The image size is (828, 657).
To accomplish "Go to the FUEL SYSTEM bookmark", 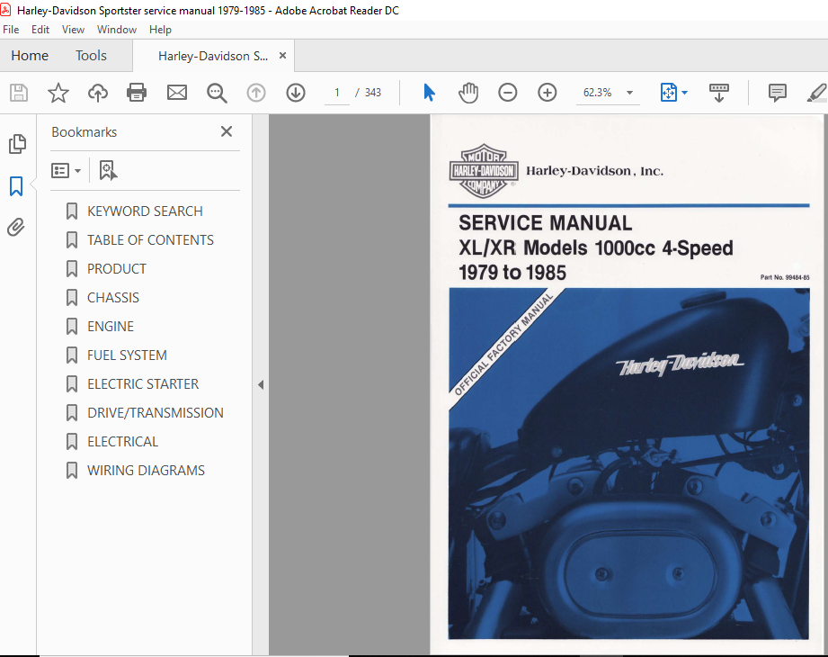I will (x=127, y=355).
